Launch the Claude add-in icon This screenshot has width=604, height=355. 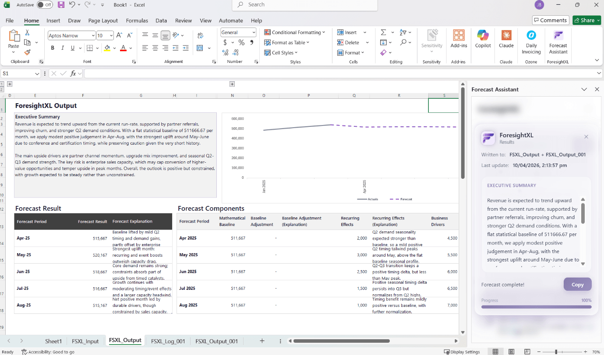click(506, 39)
